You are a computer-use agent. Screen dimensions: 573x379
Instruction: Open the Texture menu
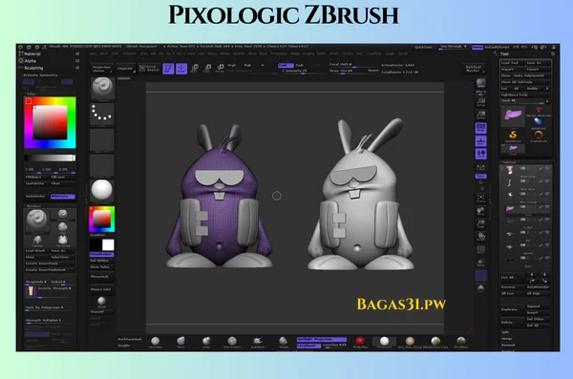click(x=348, y=53)
